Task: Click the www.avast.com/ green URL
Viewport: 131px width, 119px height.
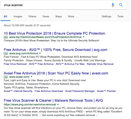Action: tap(19, 77)
